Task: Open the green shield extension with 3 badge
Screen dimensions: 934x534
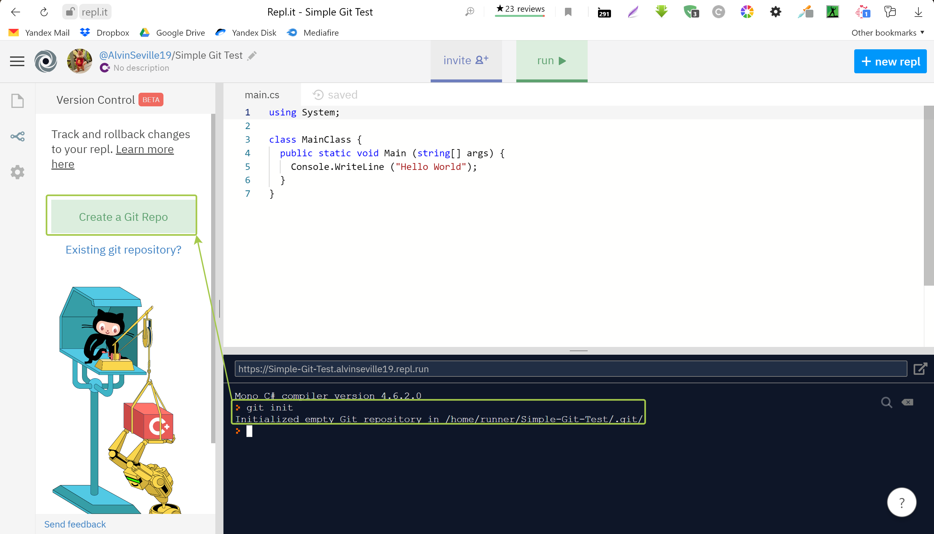Action: point(691,12)
